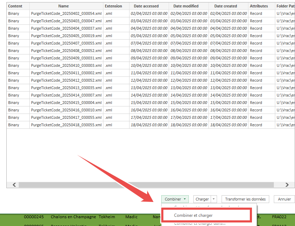The height and width of the screenshot is (226, 295).
Task: Click the Extension column header
Action: tap(113, 6)
